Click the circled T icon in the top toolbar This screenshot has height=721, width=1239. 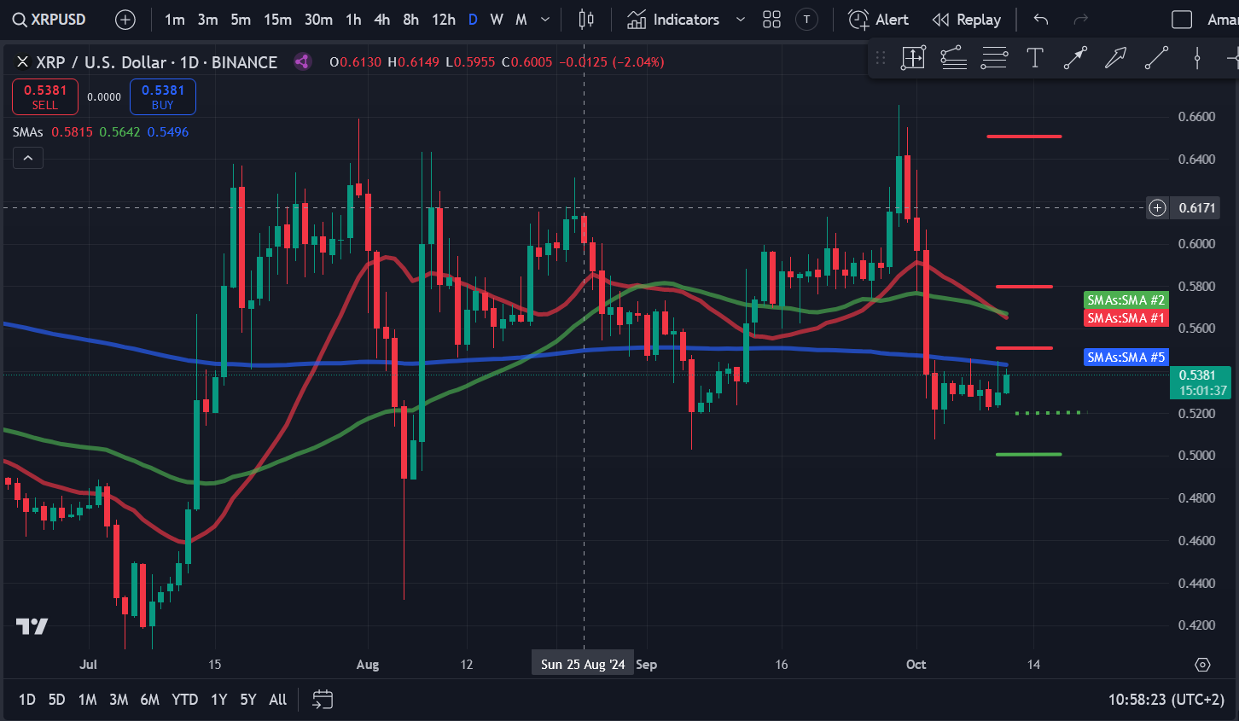coord(806,19)
